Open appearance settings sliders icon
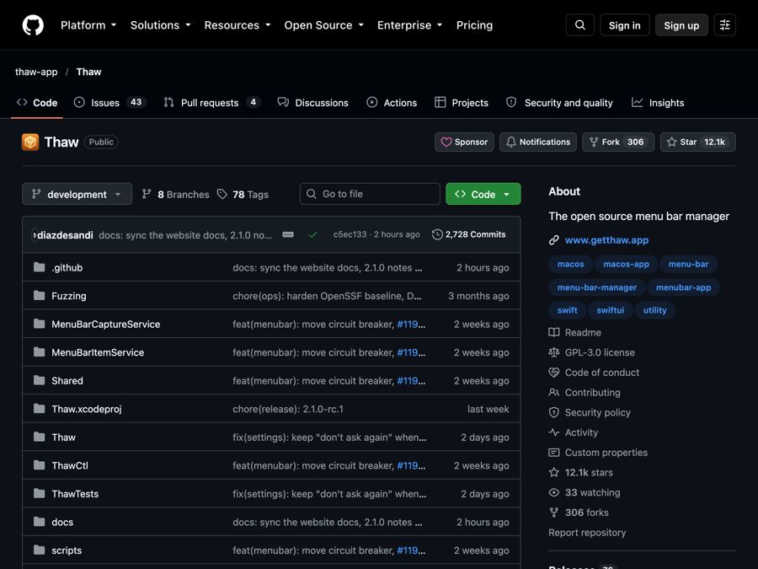Image resolution: width=758 pixels, height=569 pixels. pos(724,25)
